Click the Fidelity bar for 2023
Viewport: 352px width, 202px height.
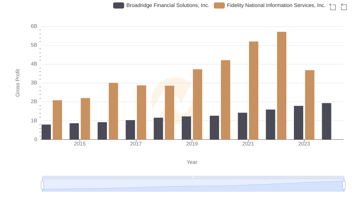pyautogui.click(x=310, y=105)
